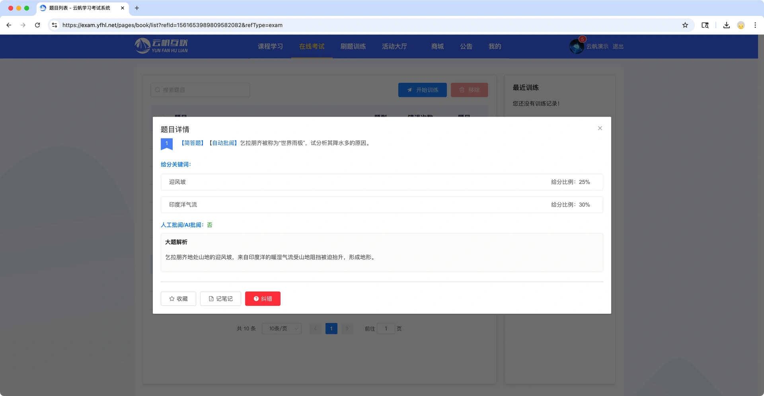764x396 pixels.
Task: Click pagination page 1
Action: 331,329
